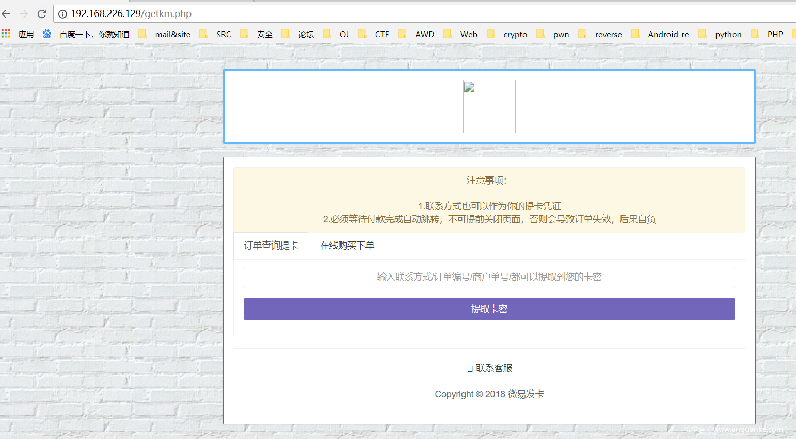Viewport: 796px width, 439px height.
Task: Reload the page with refresh icon
Action: 42,14
